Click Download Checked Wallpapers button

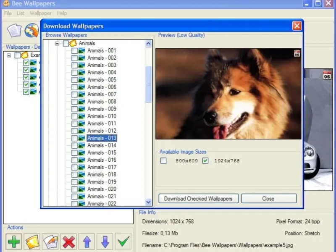[198, 199]
